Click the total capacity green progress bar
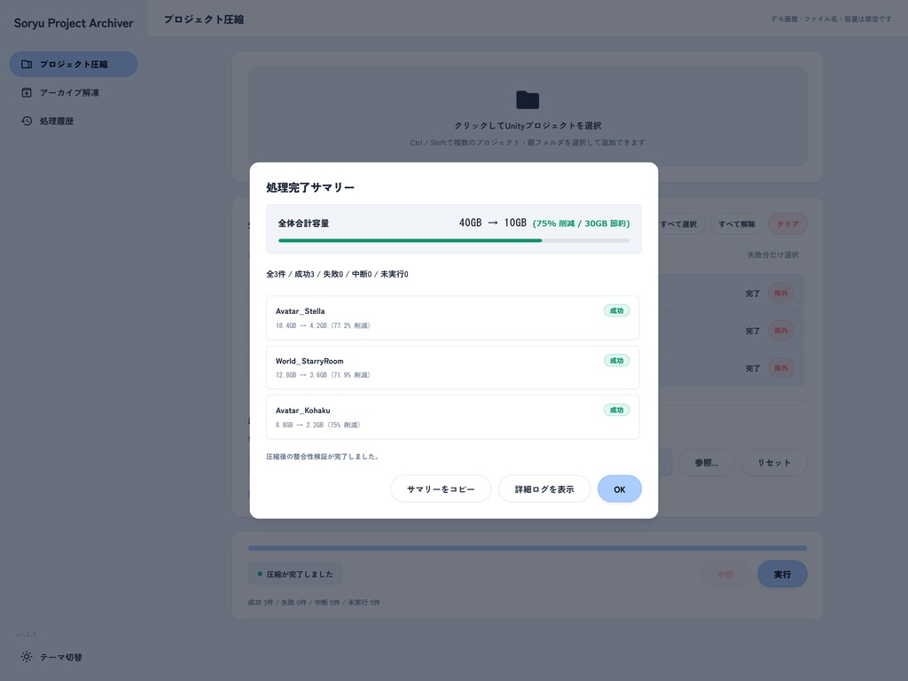Screen dimensions: 908x681 (x=454, y=240)
